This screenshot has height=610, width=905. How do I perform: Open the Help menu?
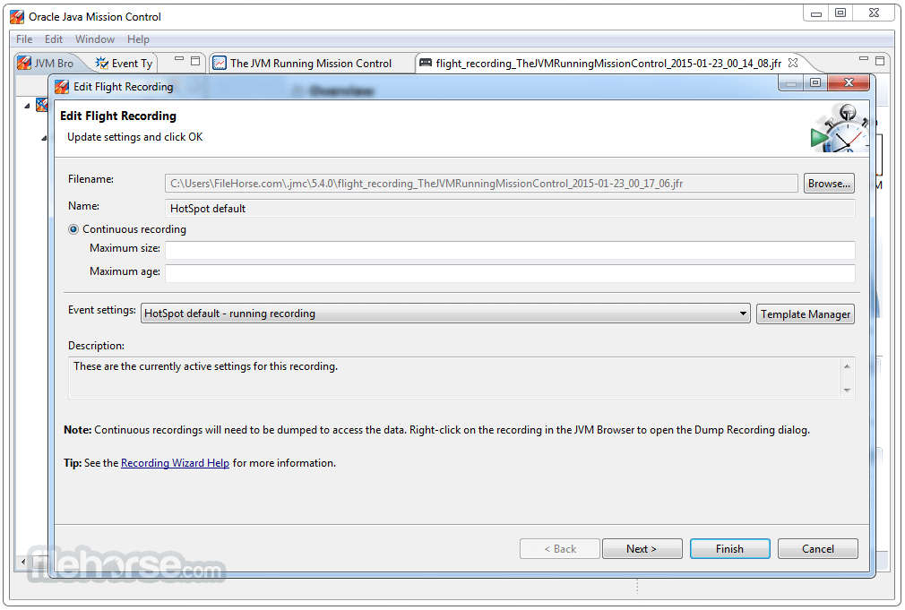pos(138,39)
